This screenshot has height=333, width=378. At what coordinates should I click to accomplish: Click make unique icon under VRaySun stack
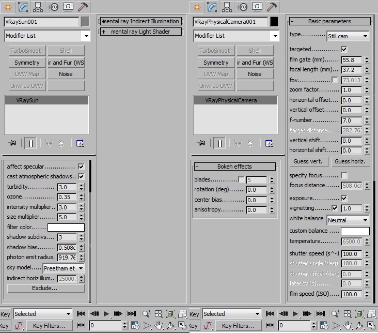tap(49, 143)
